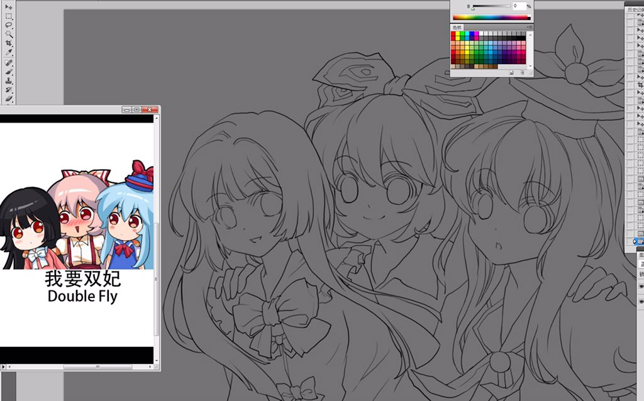Open the 历史记录 history panel tab

tap(636, 9)
